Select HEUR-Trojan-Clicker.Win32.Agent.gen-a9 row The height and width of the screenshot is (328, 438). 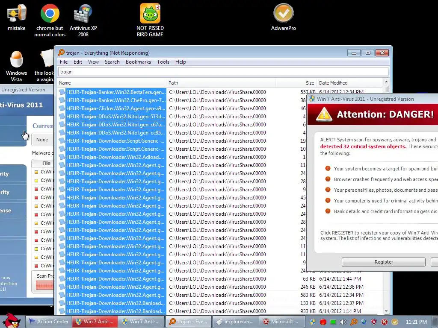coord(116,108)
